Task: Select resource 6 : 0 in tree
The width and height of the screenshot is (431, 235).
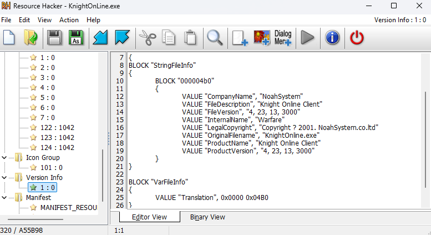Action: [x=48, y=108]
